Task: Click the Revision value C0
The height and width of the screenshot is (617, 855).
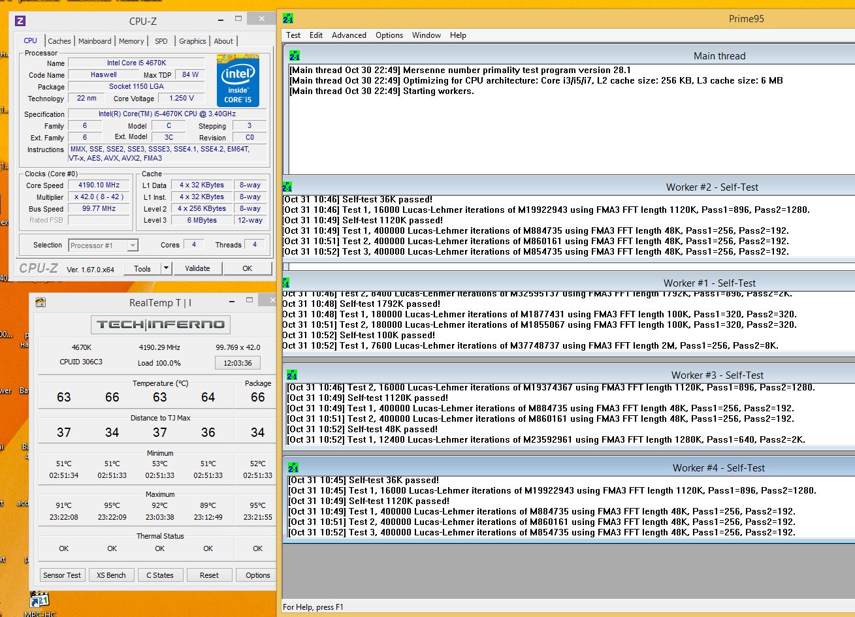Action: (250, 138)
